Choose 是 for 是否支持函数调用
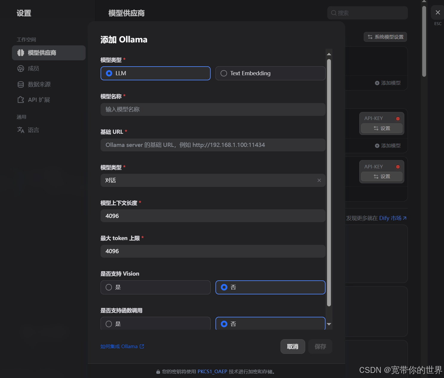444x378 pixels. pyautogui.click(x=155, y=324)
